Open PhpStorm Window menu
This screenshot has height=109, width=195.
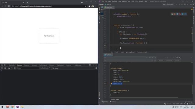point(141,2)
